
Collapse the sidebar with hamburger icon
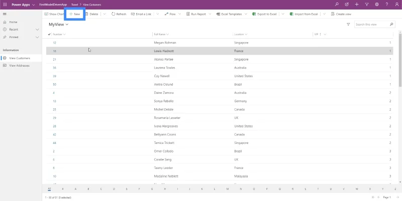pos(5,14)
